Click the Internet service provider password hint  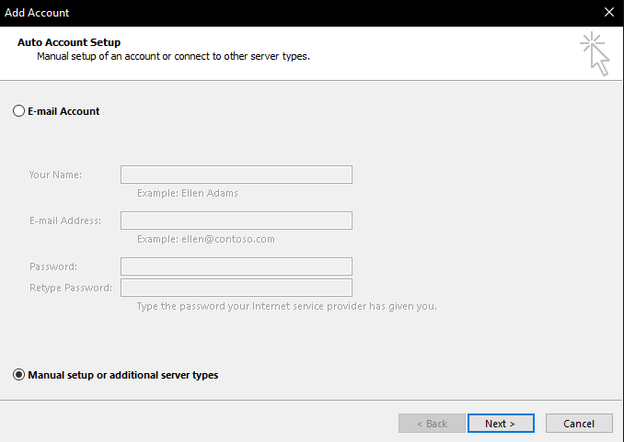point(286,306)
